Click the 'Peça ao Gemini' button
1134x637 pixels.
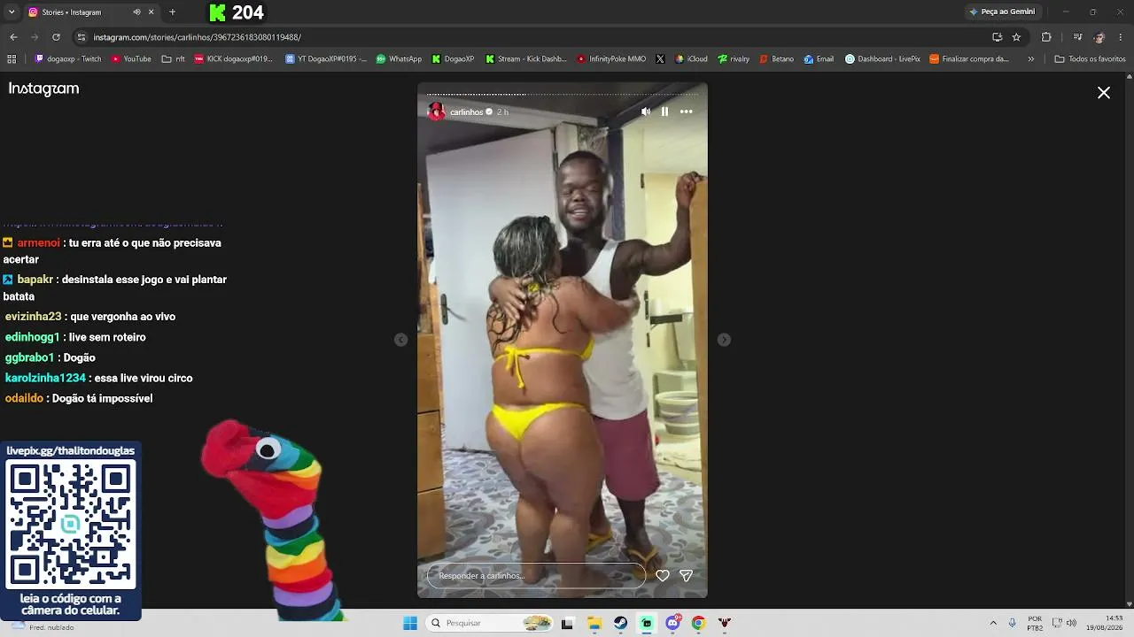(x=1002, y=12)
